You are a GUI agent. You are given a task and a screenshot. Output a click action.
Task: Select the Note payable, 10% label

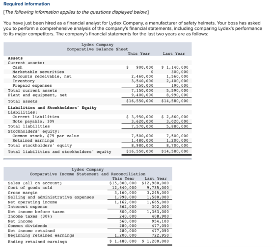(x=33, y=122)
